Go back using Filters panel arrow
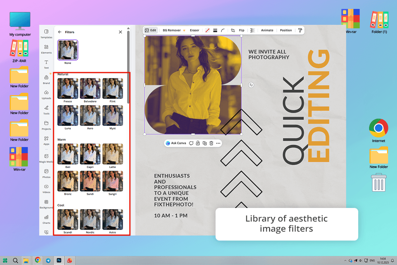Image resolution: width=397 pixels, height=265 pixels. coord(60,32)
